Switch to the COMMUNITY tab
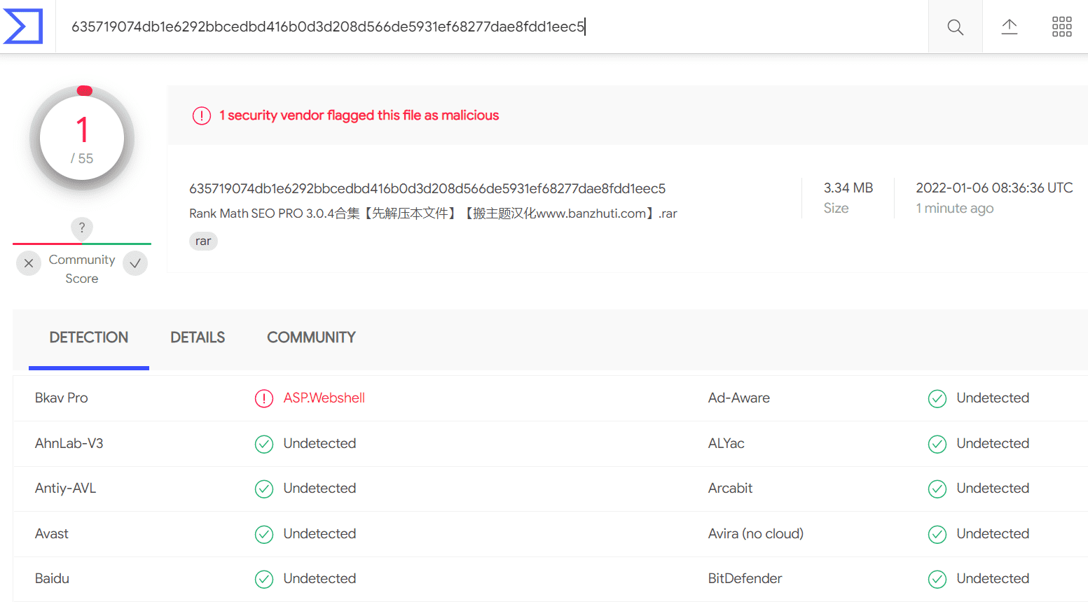The height and width of the screenshot is (602, 1088). (311, 337)
